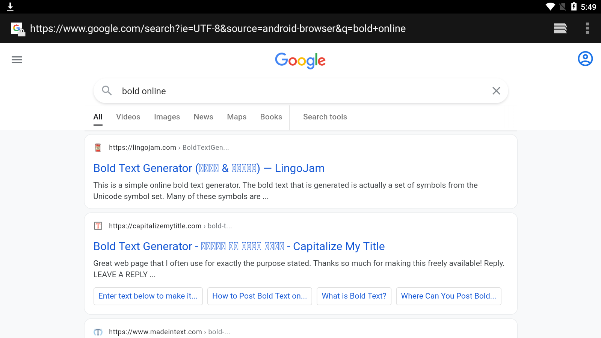Switch to the Books tab
This screenshot has height=338, width=601.
[x=271, y=117]
